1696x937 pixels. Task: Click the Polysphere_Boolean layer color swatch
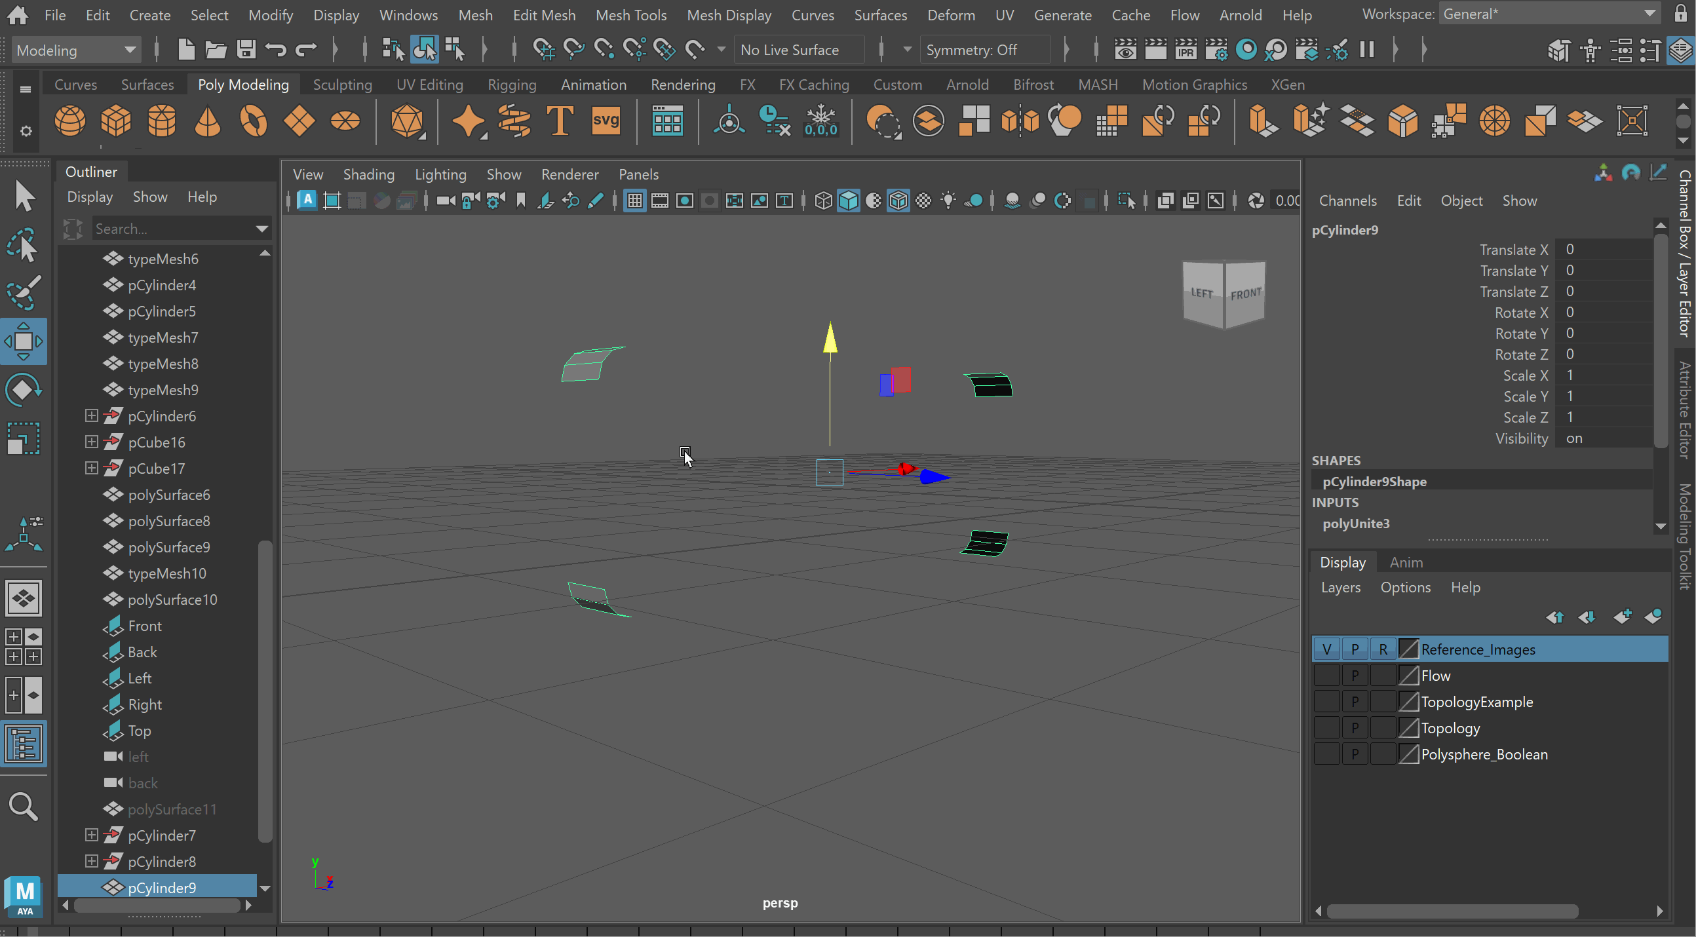(1408, 755)
